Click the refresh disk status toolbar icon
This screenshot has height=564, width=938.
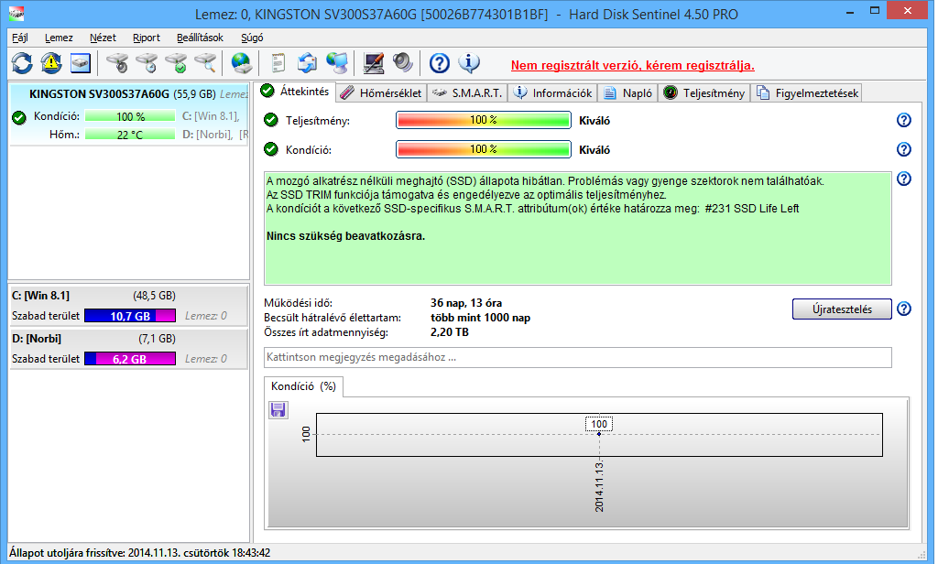coord(23,63)
